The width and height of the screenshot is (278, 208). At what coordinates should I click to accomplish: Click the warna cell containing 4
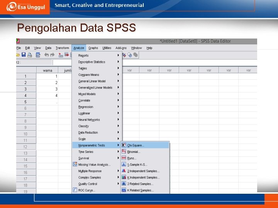point(47,96)
